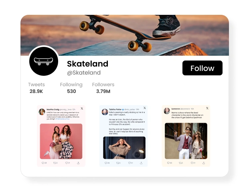Open the two women photo in Martha's tweet
The width and height of the screenshot is (249, 192).
pyautogui.click(x=61, y=141)
